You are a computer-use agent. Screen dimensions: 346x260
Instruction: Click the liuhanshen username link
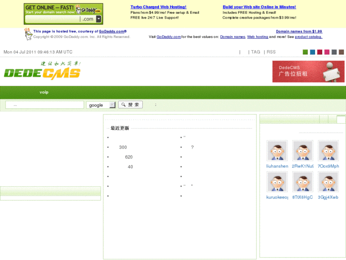277,166
